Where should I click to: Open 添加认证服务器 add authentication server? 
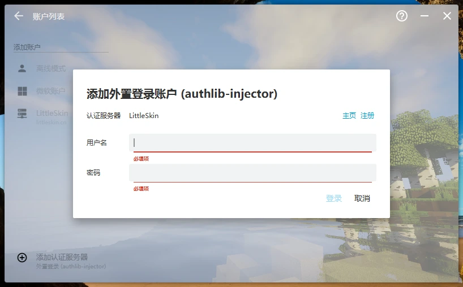pos(62,258)
